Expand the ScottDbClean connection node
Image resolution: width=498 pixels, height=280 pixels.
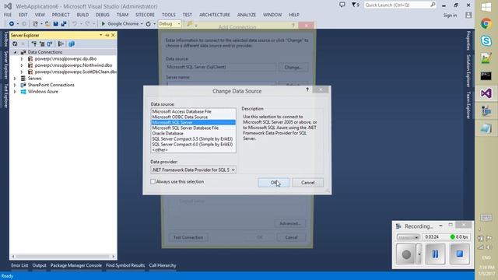[22, 72]
